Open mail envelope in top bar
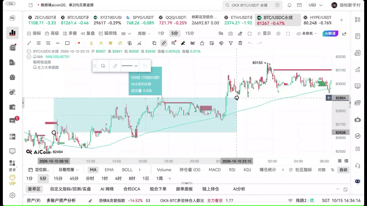Screen dimensions: 367x206 tap(299, 5)
